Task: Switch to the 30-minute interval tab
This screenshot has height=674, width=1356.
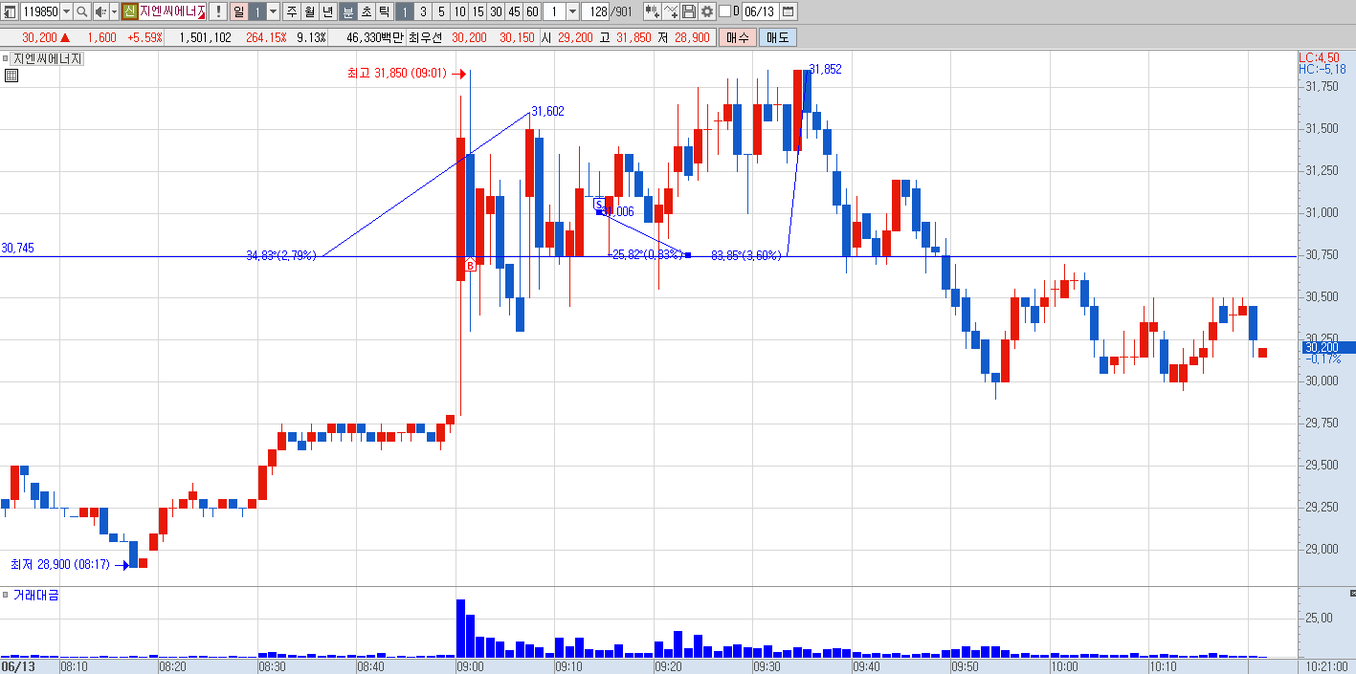Action: click(496, 11)
